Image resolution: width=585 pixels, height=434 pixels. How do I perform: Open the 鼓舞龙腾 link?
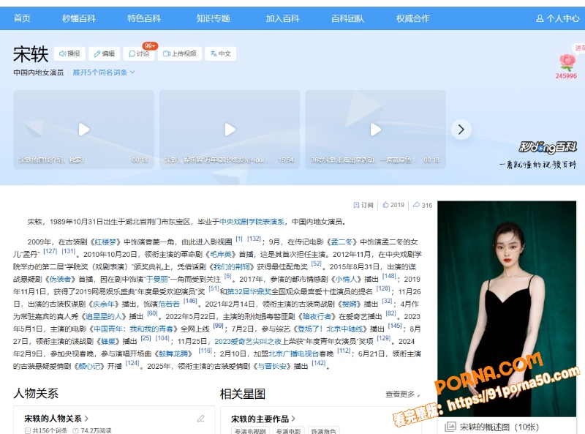(x=173, y=353)
